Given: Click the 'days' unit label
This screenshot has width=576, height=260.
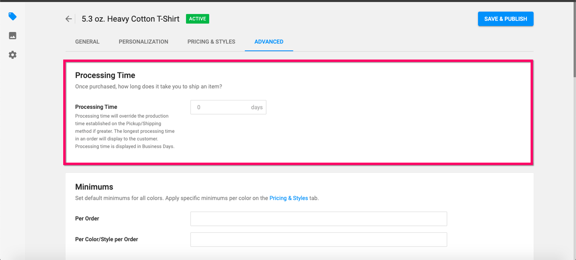Looking at the screenshot, I should point(257,107).
